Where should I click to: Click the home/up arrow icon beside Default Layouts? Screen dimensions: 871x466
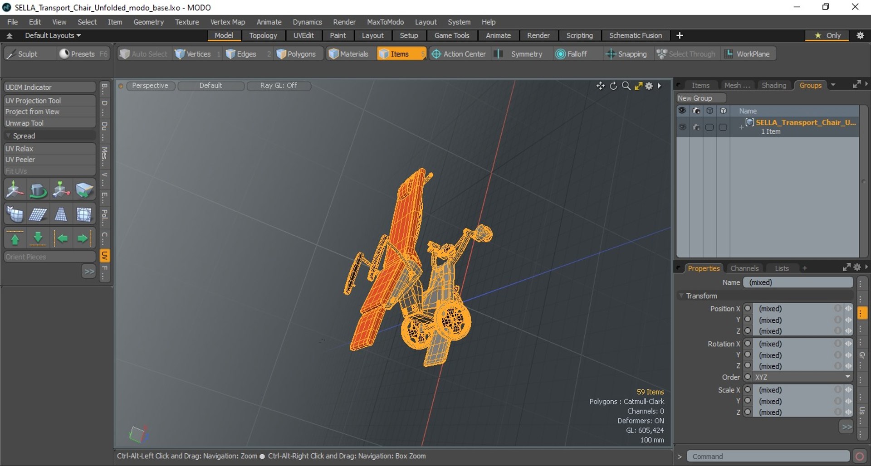coord(9,35)
